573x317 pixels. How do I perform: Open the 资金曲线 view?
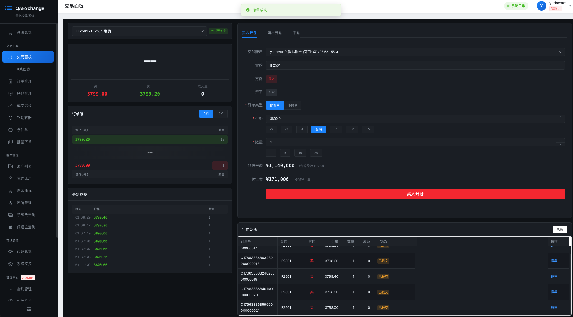coord(24,190)
